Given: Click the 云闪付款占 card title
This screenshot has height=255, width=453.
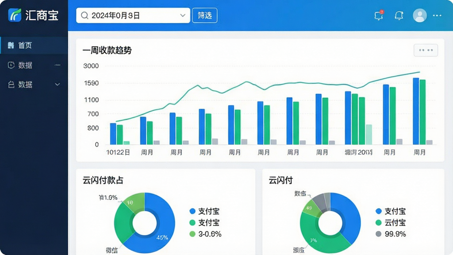Looking at the screenshot, I should [x=103, y=180].
